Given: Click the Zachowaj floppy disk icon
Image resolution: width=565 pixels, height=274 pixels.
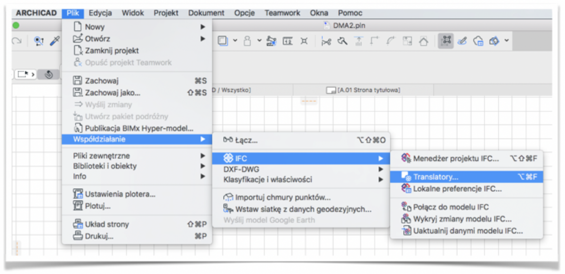Looking at the screenshot, I should click(x=78, y=81).
